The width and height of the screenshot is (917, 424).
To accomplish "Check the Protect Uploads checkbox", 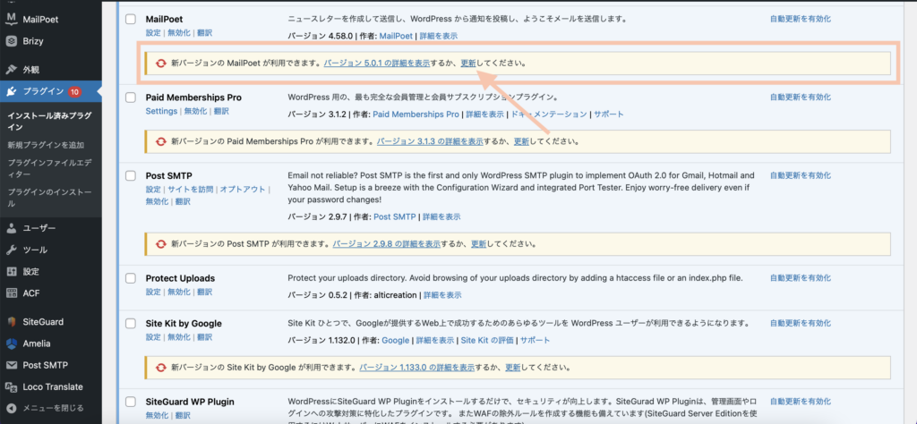I will click(x=131, y=278).
